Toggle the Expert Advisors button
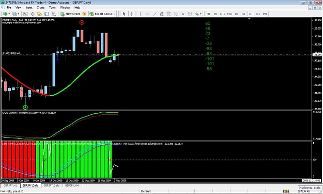This screenshot has width=323, height=194. [x=102, y=14]
